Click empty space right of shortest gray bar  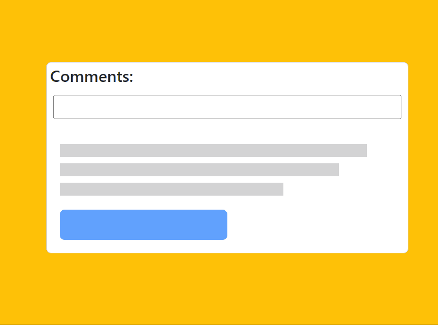pyautogui.click(x=345, y=189)
